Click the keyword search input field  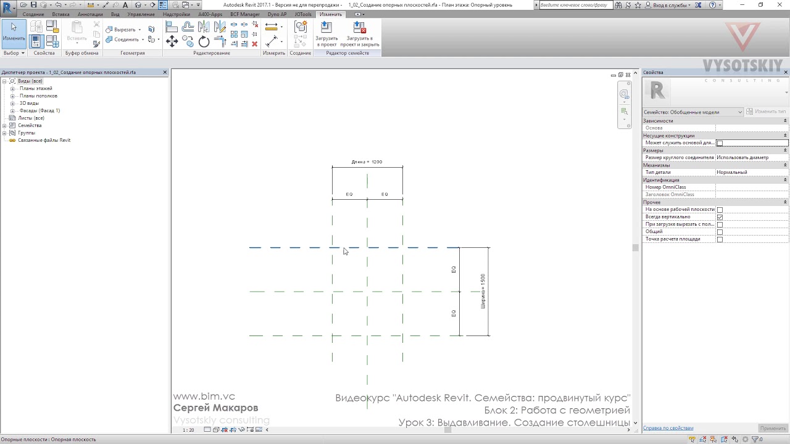576,5
